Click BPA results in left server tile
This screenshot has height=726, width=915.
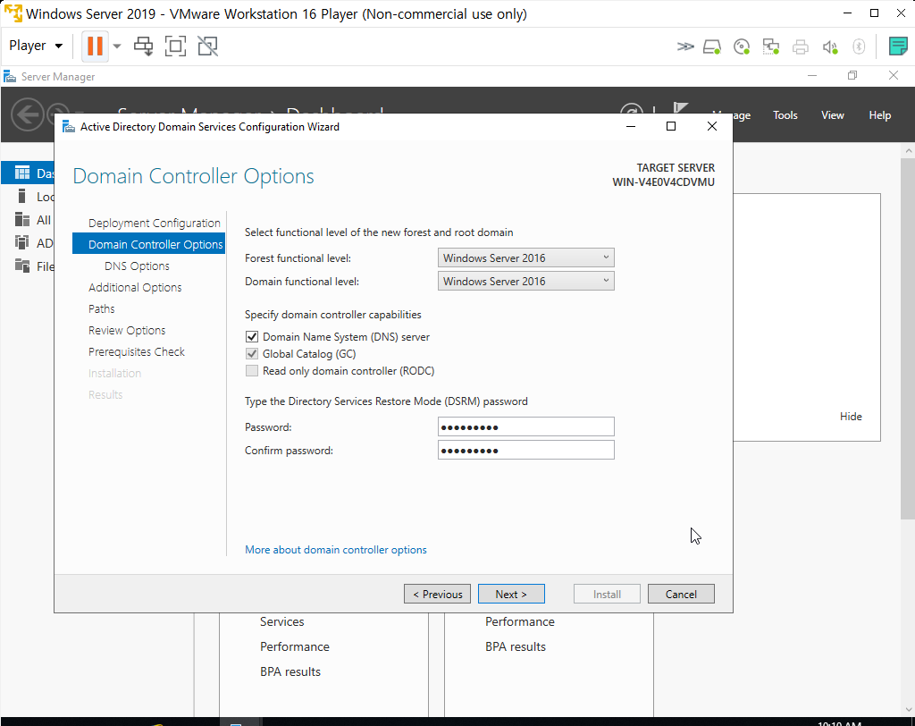click(290, 671)
